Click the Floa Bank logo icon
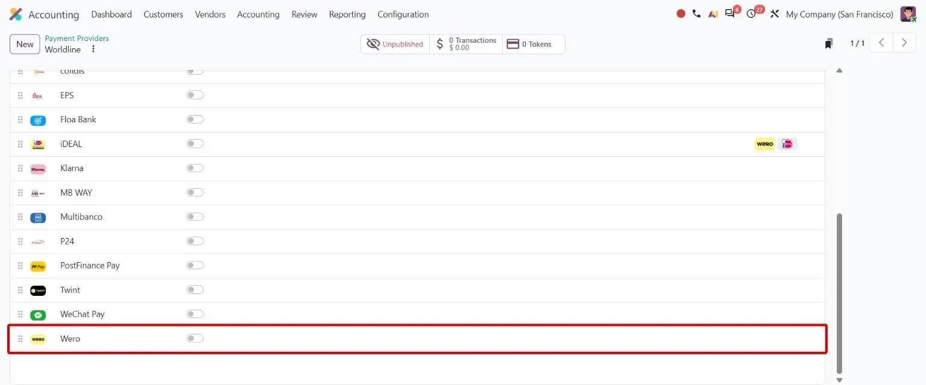The width and height of the screenshot is (926, 385). 38,120
